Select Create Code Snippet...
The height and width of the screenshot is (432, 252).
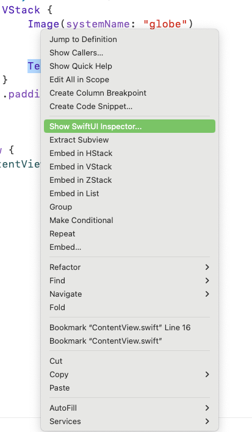pos(129,107)
